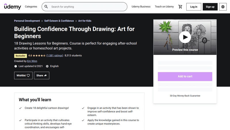Click the Log in button
This screenshot has height=130, width=230.
tap(193, 7)
